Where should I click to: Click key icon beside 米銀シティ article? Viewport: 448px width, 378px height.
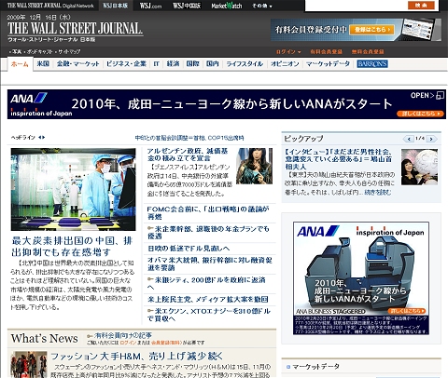pyautogui.click(x=150, y=279)
